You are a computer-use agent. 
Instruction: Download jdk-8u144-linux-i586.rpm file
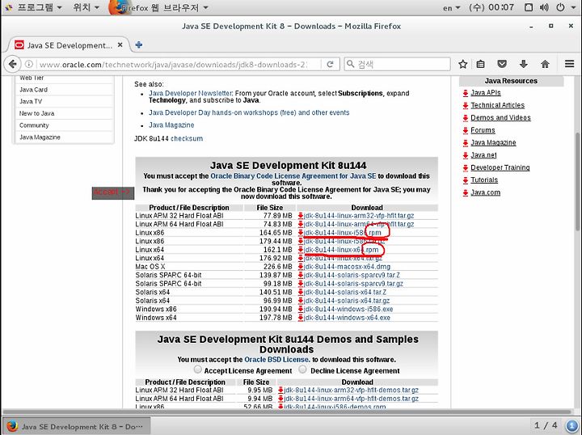[342, 233]
